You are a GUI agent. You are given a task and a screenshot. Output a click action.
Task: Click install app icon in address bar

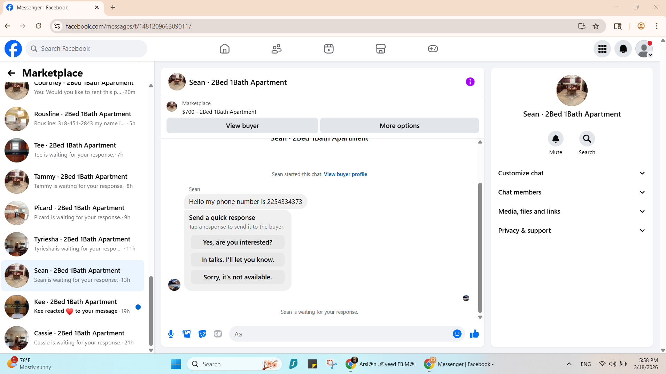[x=582, y=26]
